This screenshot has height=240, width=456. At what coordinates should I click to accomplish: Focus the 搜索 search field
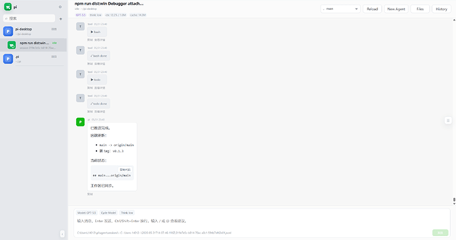point(29,18)
